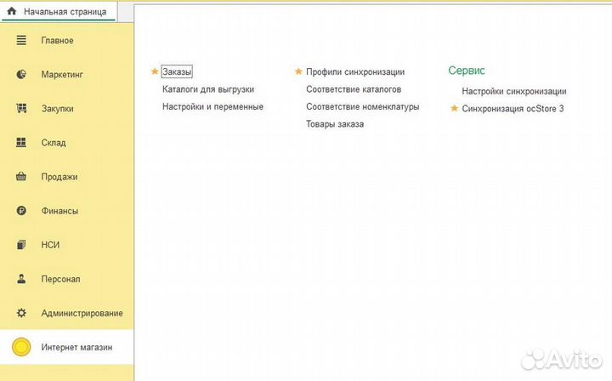
Task: Open Настройки и переменные
Action: click(212, 106)
